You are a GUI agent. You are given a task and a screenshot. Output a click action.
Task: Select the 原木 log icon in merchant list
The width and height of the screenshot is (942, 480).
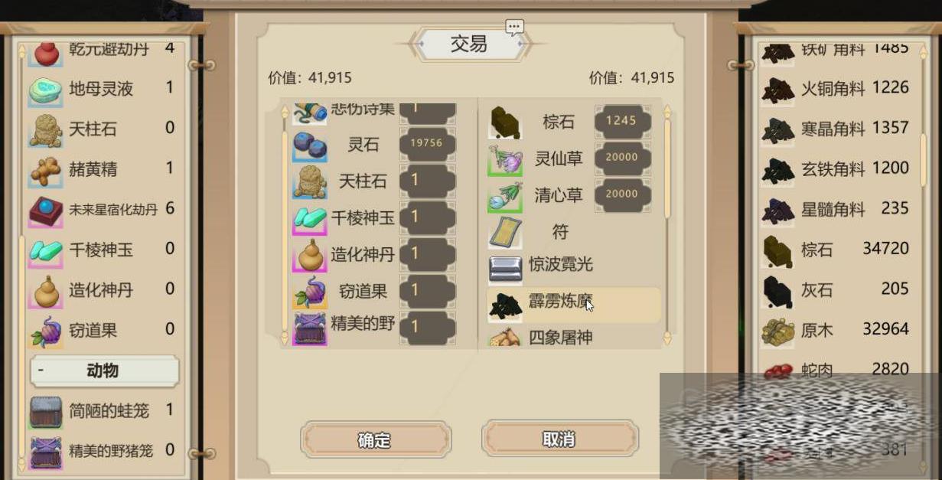click(777, 331)
